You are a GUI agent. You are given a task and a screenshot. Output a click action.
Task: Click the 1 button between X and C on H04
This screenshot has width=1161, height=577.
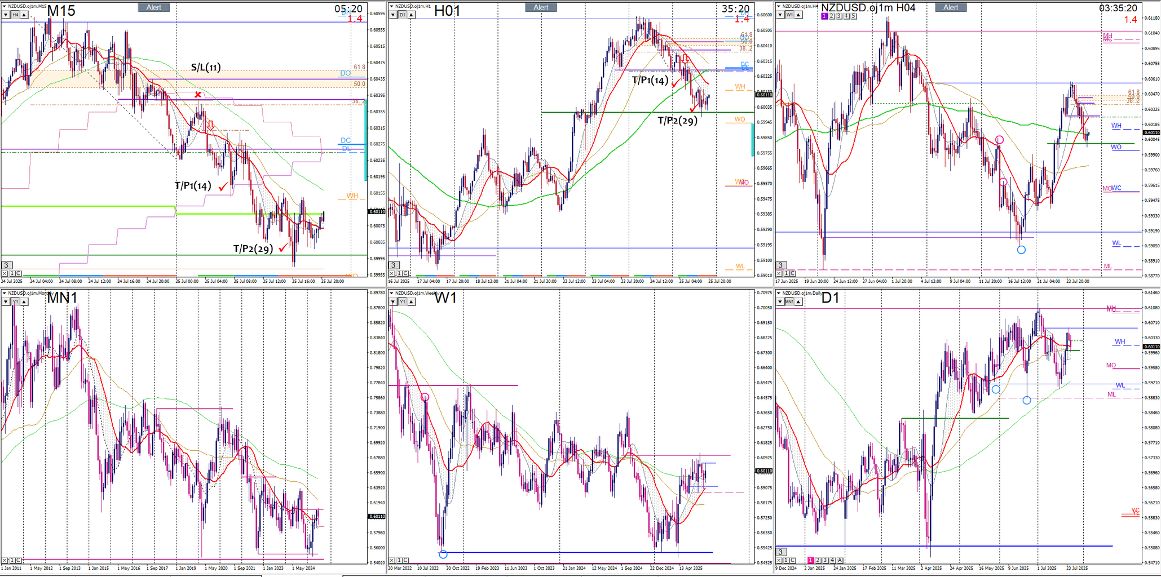coord(787,273)
